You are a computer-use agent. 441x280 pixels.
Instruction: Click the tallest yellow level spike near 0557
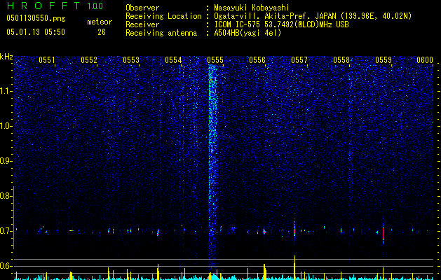click(x=294, y=267)
